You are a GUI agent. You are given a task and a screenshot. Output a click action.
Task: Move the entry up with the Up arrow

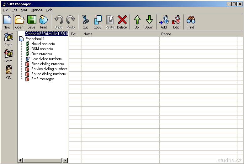[x=137, y=22]
